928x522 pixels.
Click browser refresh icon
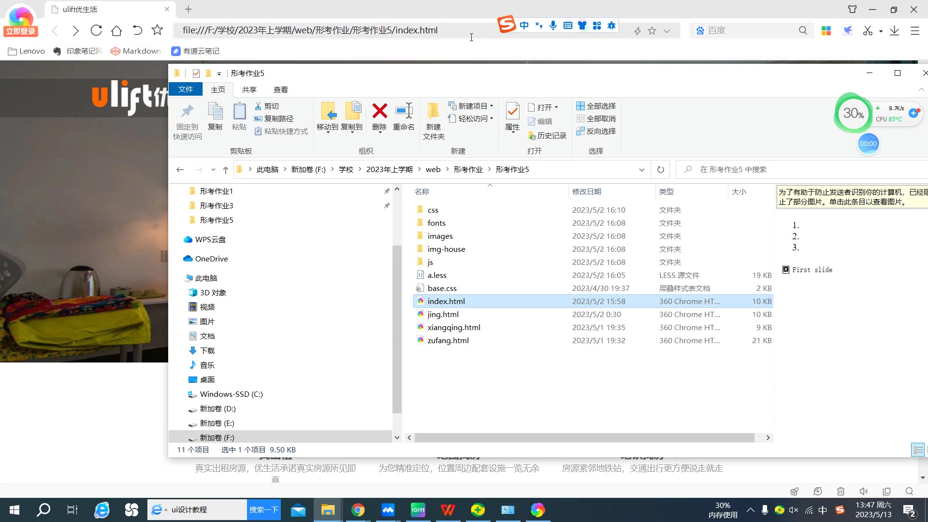coord(96,30)
